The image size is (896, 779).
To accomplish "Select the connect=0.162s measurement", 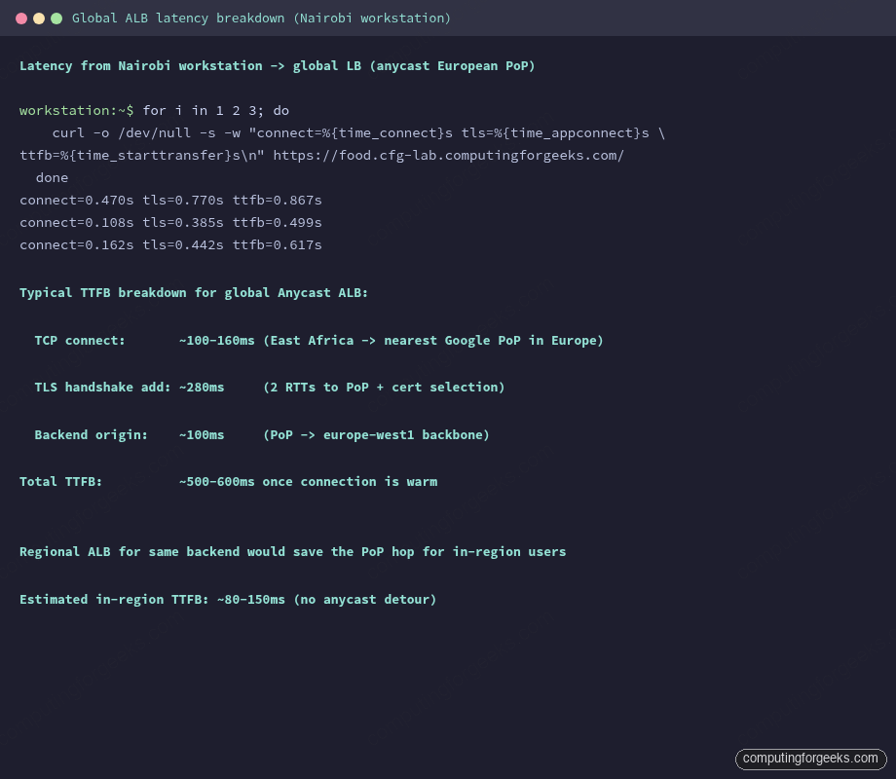I will click(170, 244).
